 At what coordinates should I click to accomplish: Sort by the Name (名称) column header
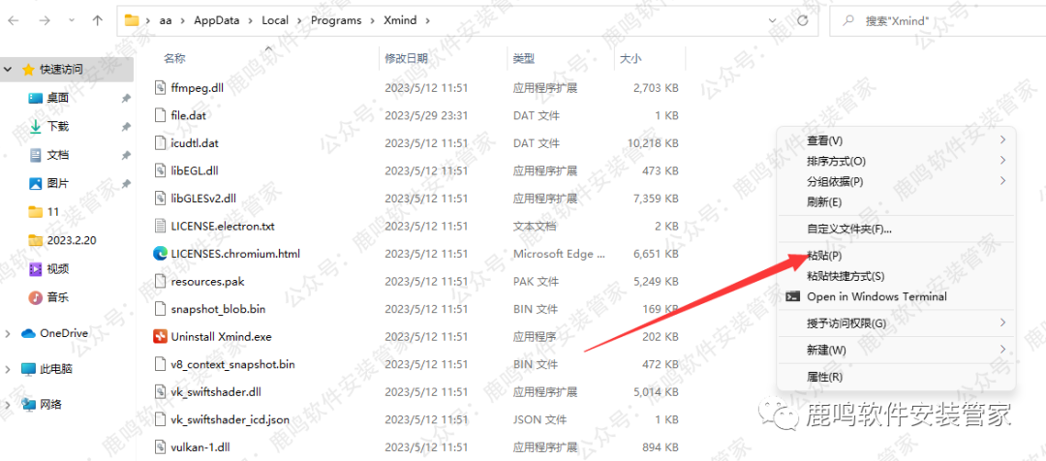point(175,59)
